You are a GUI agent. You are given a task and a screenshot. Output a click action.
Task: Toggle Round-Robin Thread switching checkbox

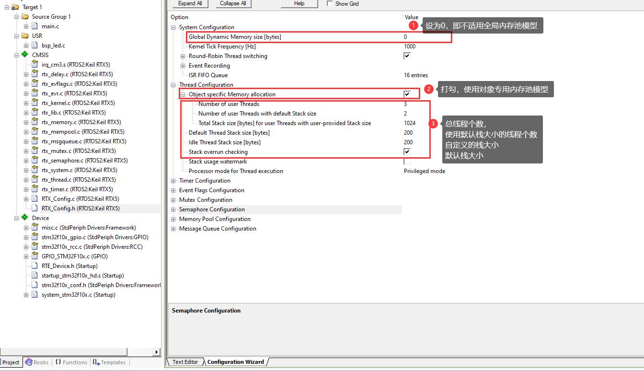tap(407, 56)
